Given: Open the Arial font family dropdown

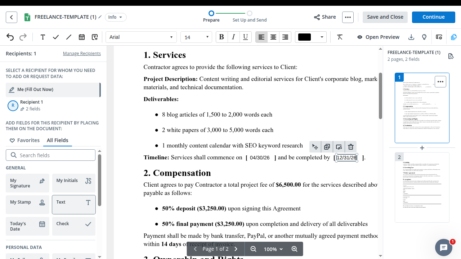Looking at the screenshot, I should tap(141, 37).
